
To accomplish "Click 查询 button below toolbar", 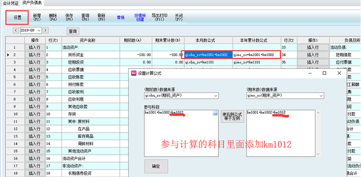I will [x=73, y=31].
